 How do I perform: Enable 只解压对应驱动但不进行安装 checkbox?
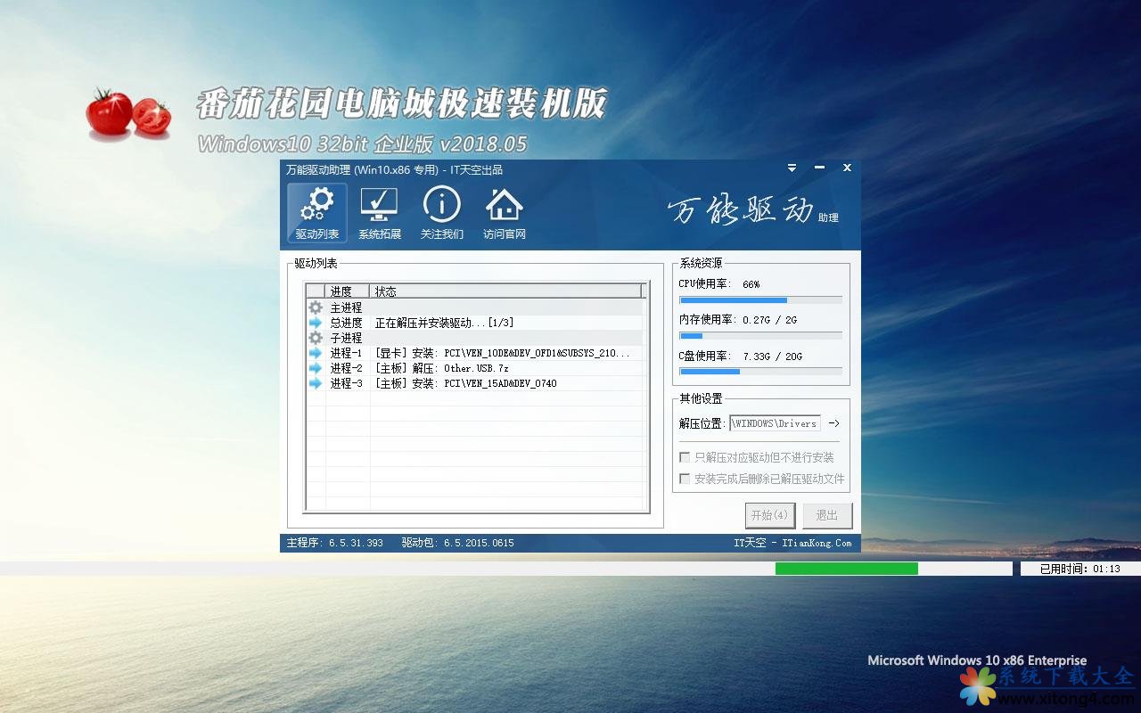pyautogui.click(x=685, y=457)
